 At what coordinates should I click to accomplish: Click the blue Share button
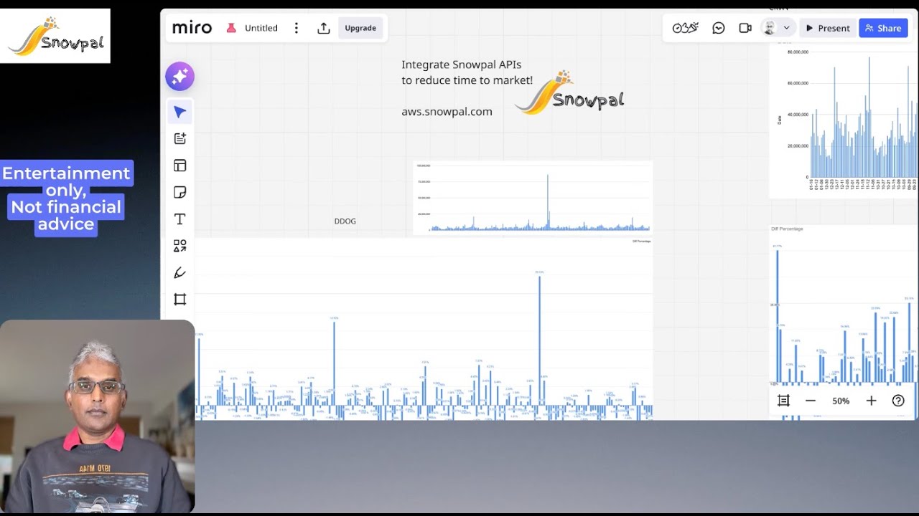883,28
